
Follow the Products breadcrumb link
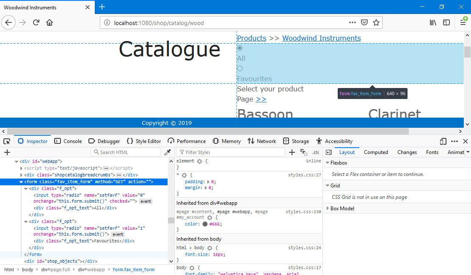[x=252, y=38]
